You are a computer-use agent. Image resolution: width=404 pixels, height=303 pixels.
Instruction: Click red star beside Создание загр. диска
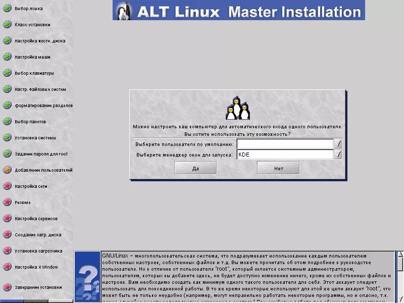(7, 234)
